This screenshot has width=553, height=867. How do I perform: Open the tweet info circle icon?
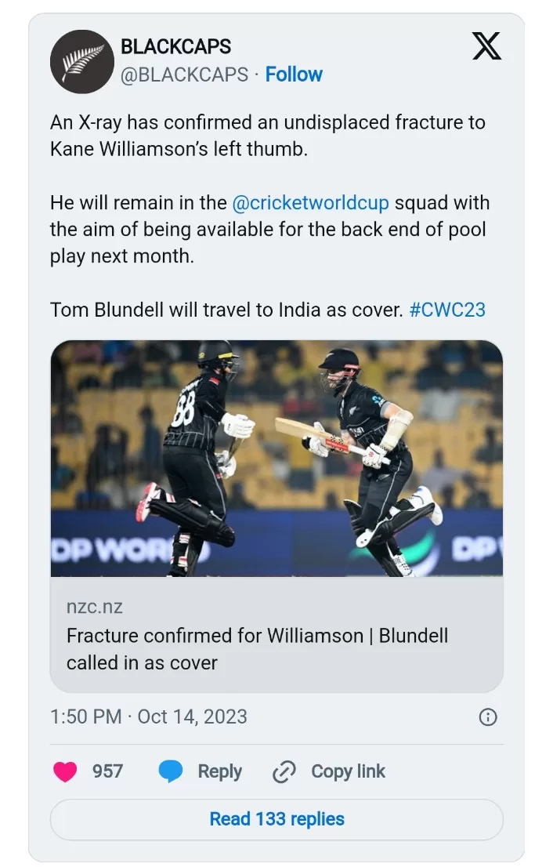click(x=488, y=717)
